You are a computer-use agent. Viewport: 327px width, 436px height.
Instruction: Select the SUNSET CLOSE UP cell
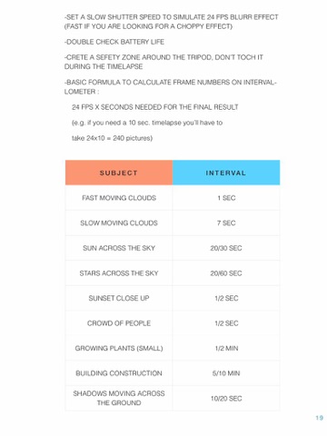(119, 298)
